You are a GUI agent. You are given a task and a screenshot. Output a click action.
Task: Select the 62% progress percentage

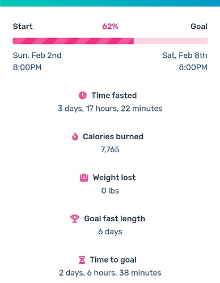(x=110, y=27)
